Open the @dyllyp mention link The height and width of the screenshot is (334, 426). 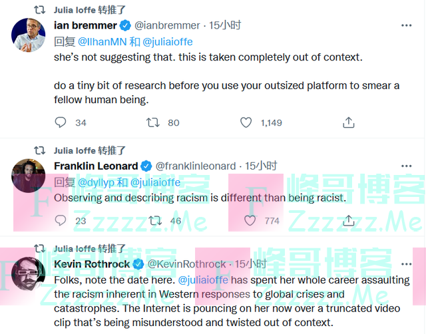click(96, 182)
